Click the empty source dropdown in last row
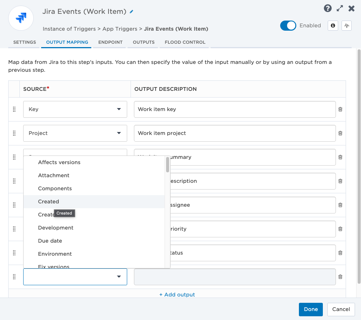The height and width of the screenshot is (320, 361). point(75,277)
